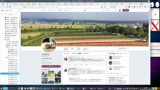Click the like heart on first tweet

click(81, 65)
